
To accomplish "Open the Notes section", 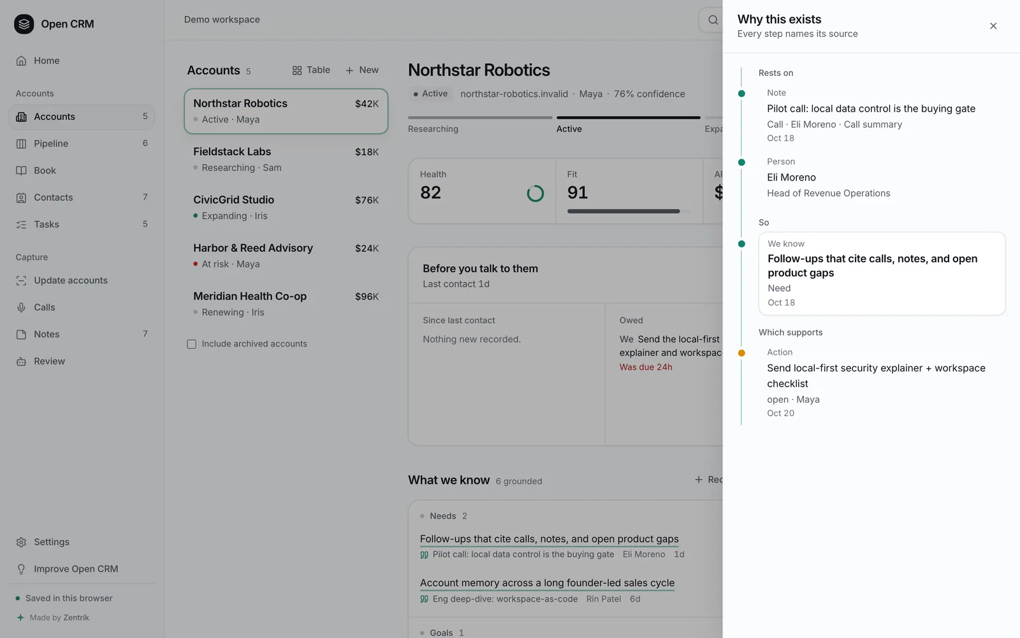I will [x=82, y=334].
